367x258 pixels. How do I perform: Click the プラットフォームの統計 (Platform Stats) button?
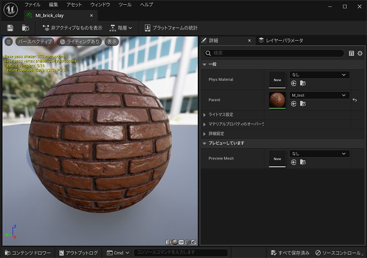[171, 28]
